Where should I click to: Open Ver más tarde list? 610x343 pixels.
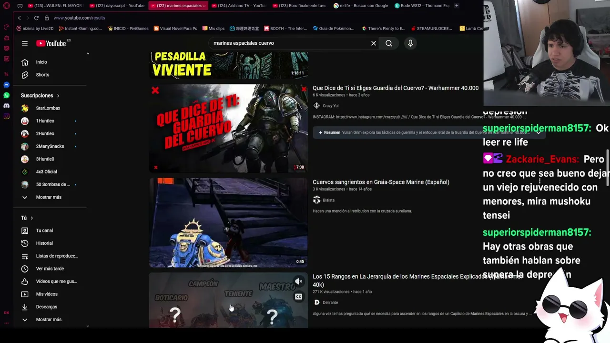[50, 269]
